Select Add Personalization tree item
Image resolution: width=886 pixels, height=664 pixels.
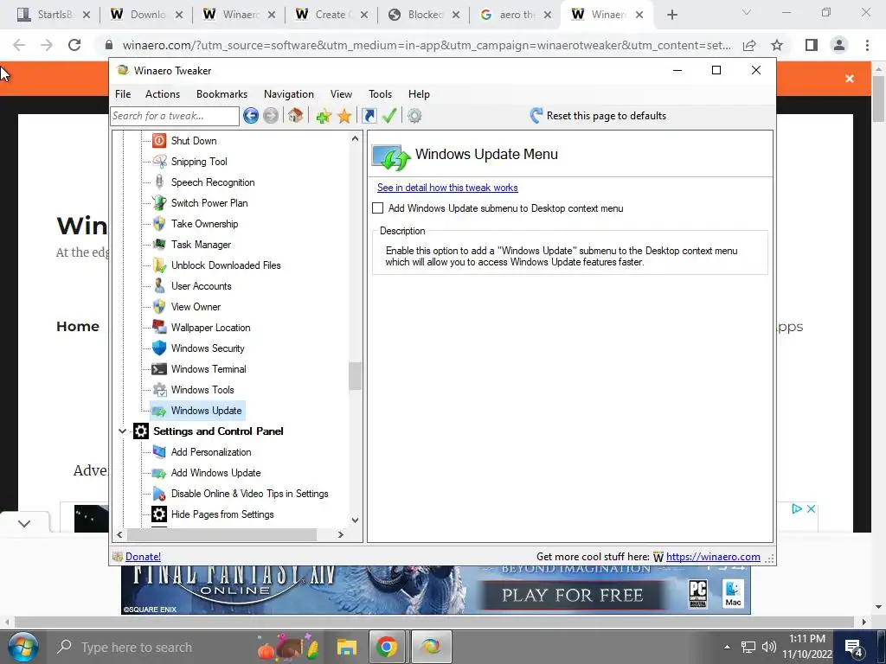(x=211, y=451)
